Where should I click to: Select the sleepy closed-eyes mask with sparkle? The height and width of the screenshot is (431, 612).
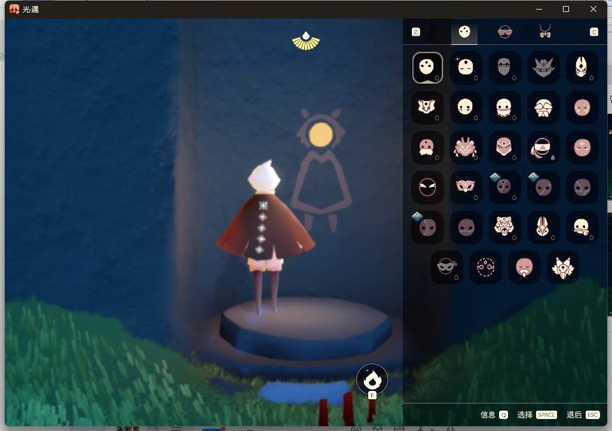466,68
